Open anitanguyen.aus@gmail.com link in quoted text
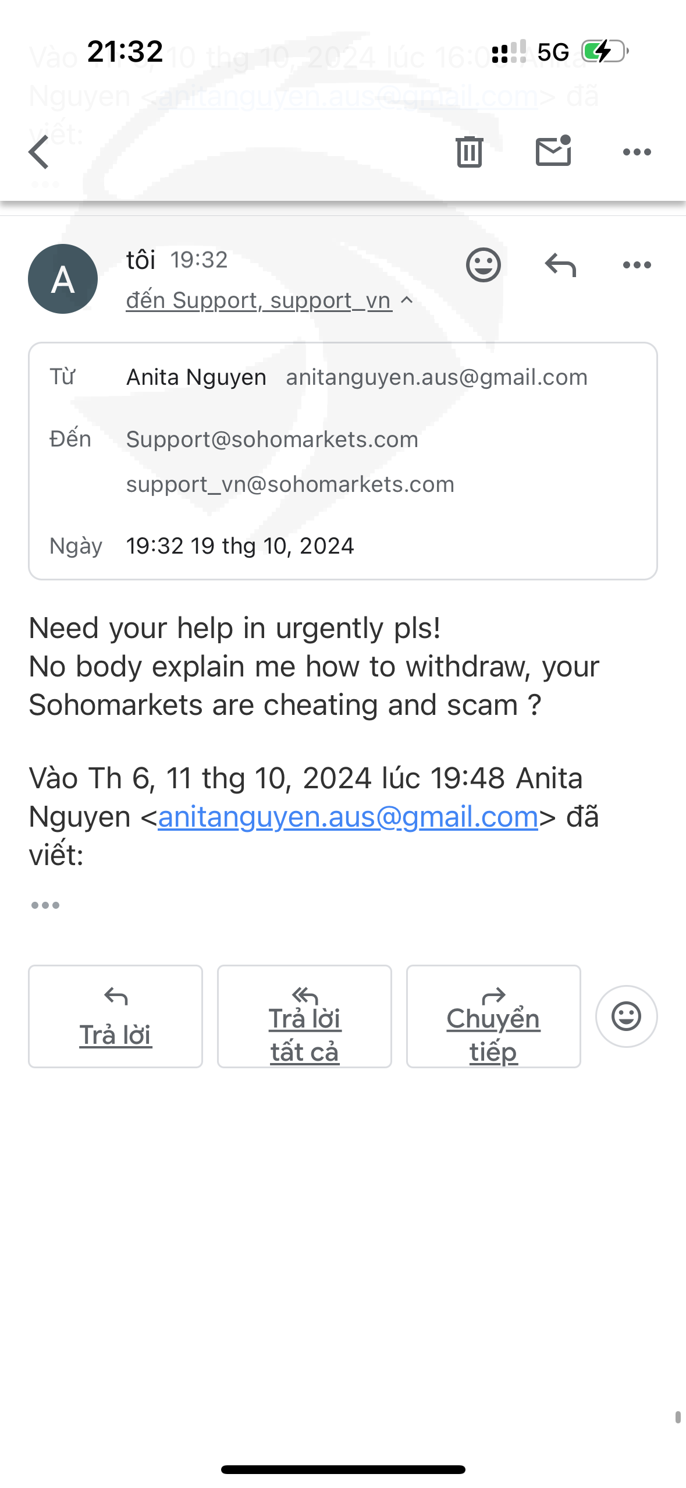 click(x=348, y=817)
